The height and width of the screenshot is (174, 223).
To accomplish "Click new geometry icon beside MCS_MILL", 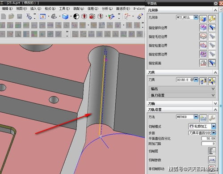I will (x=203, y=19).
